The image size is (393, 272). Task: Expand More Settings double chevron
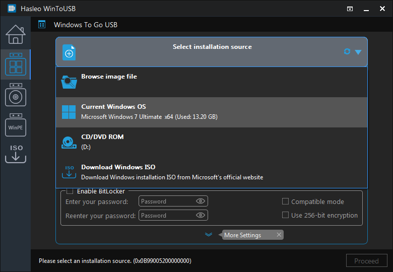coord(209,235)
